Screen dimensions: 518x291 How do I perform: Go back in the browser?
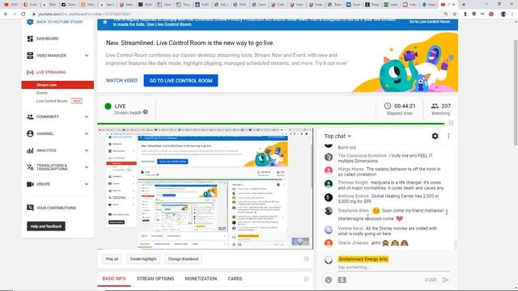(x=6, y=15)
